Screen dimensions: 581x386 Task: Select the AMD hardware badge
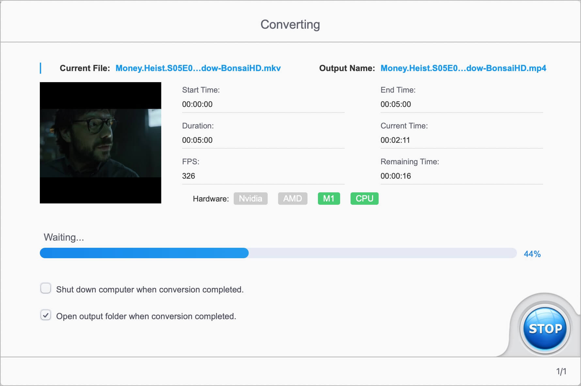click(292, 199)
